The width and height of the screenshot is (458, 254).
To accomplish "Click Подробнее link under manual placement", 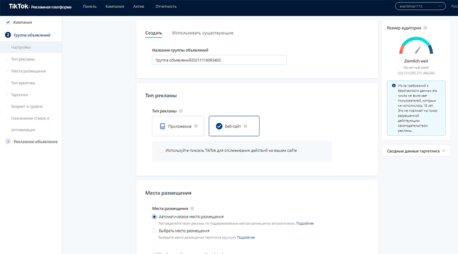I will pos(245,237).
